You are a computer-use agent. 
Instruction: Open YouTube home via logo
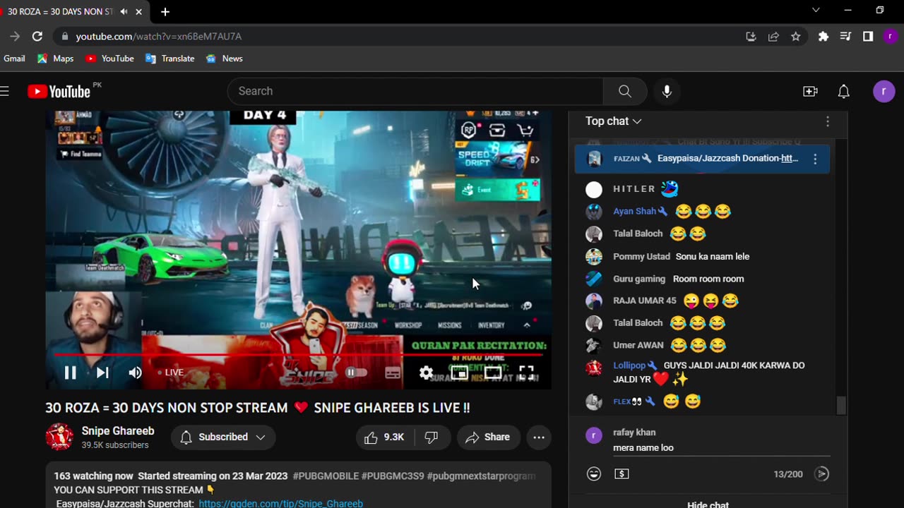point(59,91)
